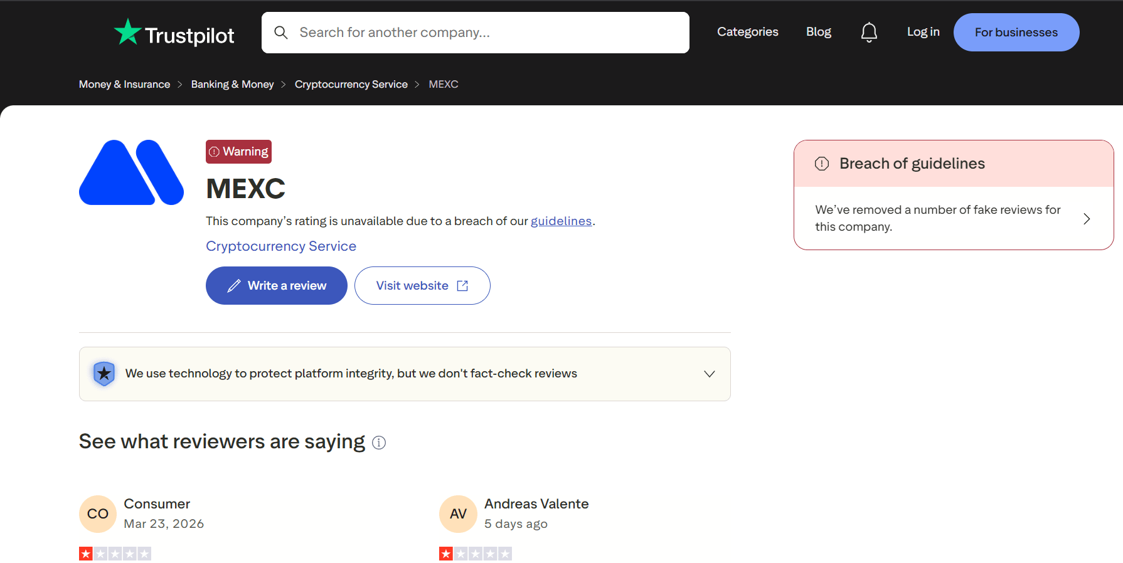Click the MEXC company logo

pyautogui.click(x=131, y=172)
